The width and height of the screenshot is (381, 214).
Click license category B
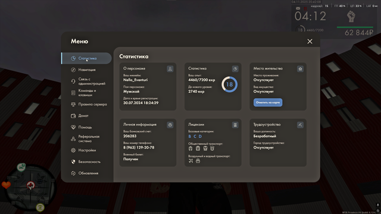click(190, 136)
